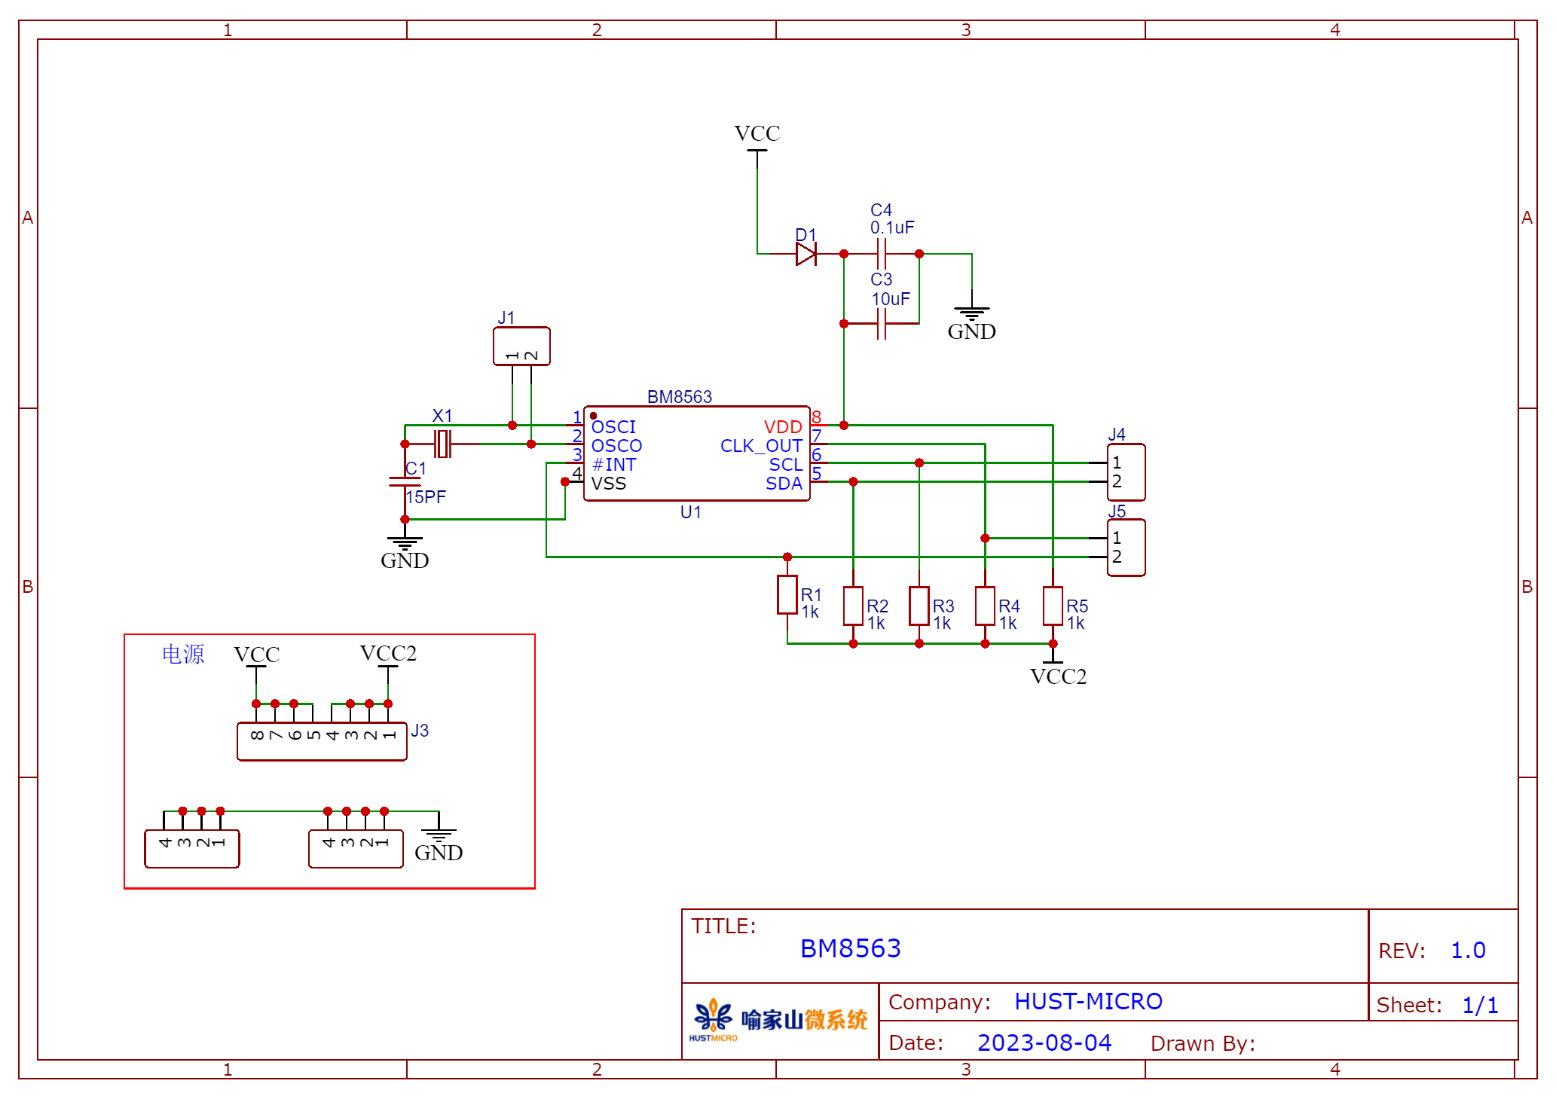Viewport: 1556px width, 1099px height.
Task: Select the CLK_OUT pin label on U1
Action: click(761, 446)
